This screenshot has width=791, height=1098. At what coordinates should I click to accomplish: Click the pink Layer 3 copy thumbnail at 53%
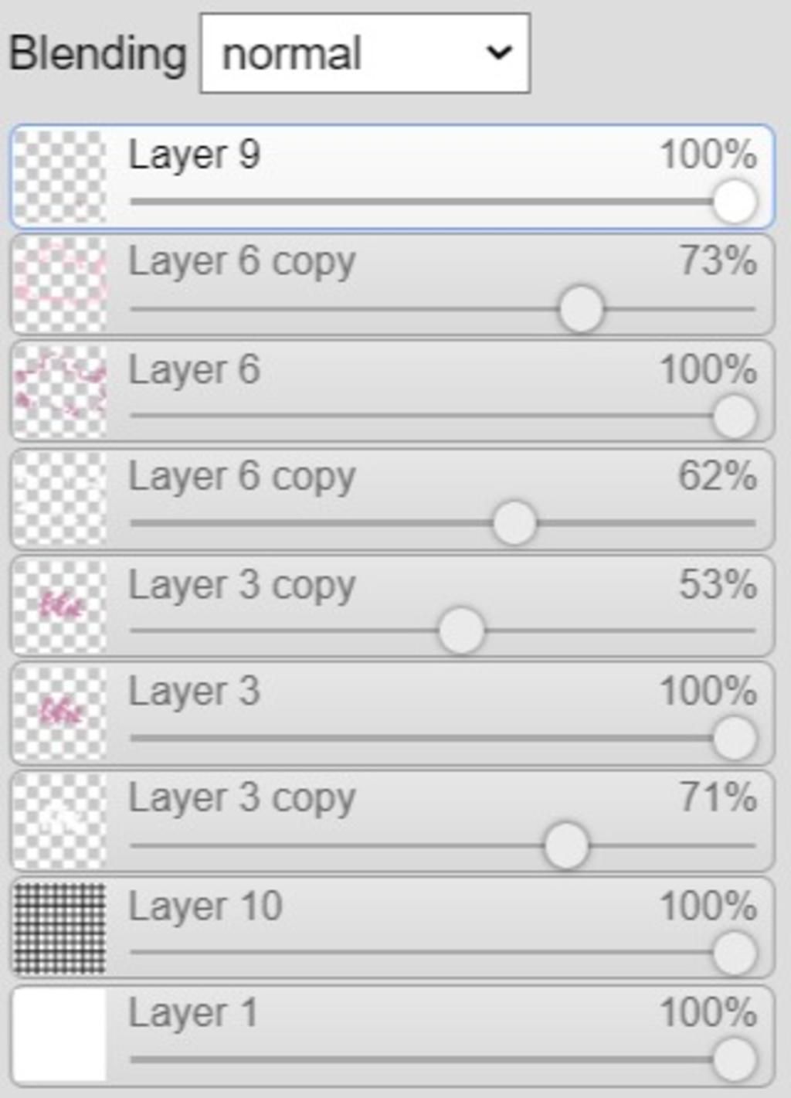click(60, 607)
